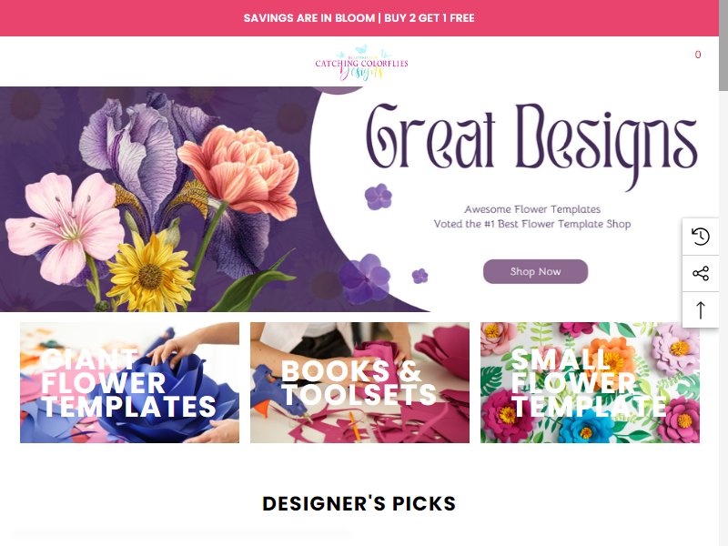Click the share icon in side panel
The width and height of the screenshot is (728, 546).
point(700,273)
